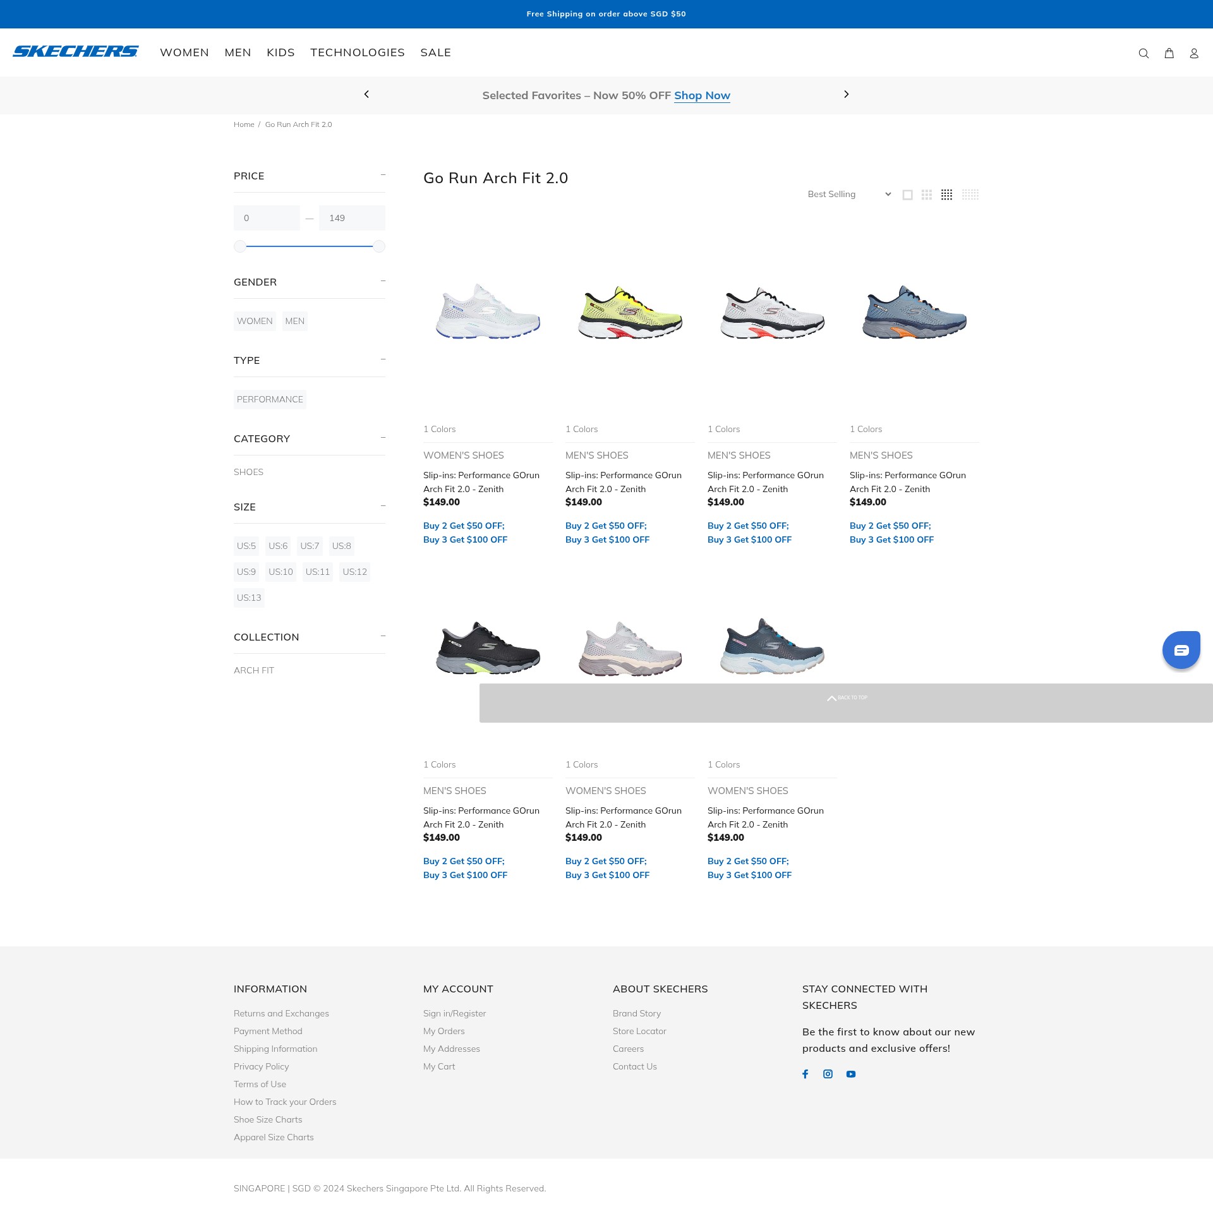
Task: Open the WOMEN menu
Action: (184, 52)
